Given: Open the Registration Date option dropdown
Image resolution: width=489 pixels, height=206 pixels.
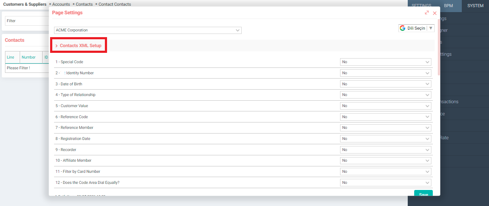Looking at the screenshot, I should (386, 139).
